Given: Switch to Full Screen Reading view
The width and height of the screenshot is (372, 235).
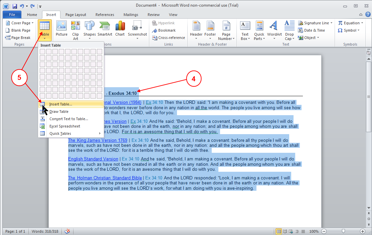Looking at the screenshot, I should coord(285,231).
